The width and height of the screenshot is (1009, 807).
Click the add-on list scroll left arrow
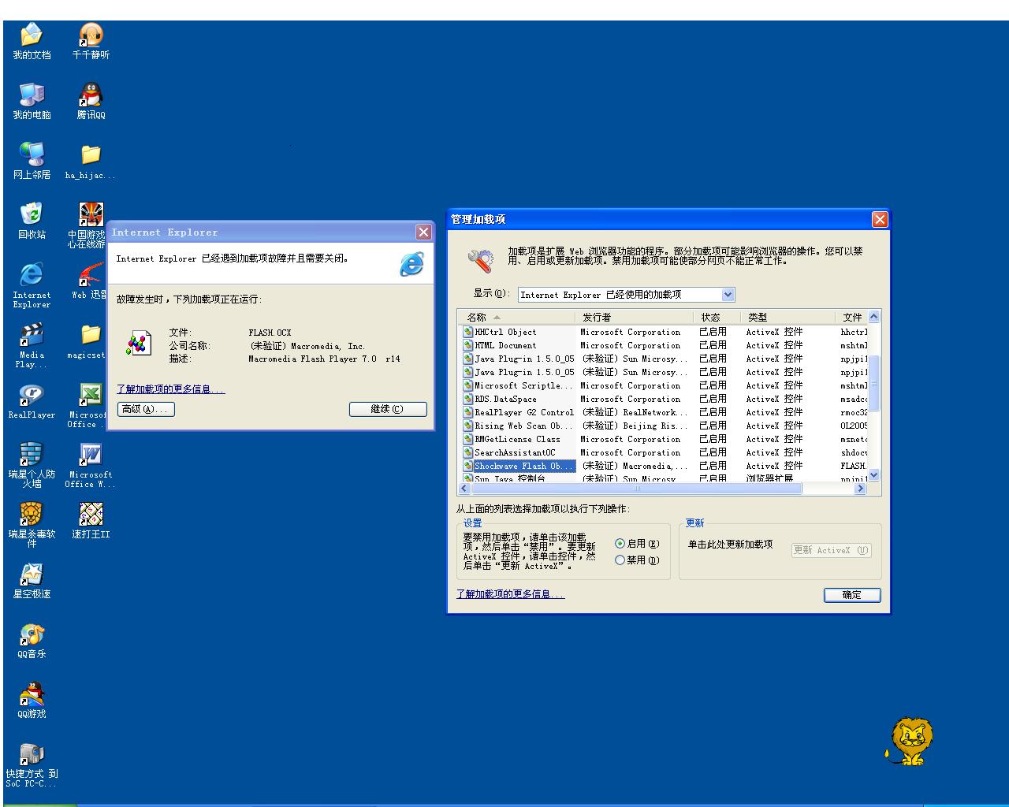[x=464, y=489]
